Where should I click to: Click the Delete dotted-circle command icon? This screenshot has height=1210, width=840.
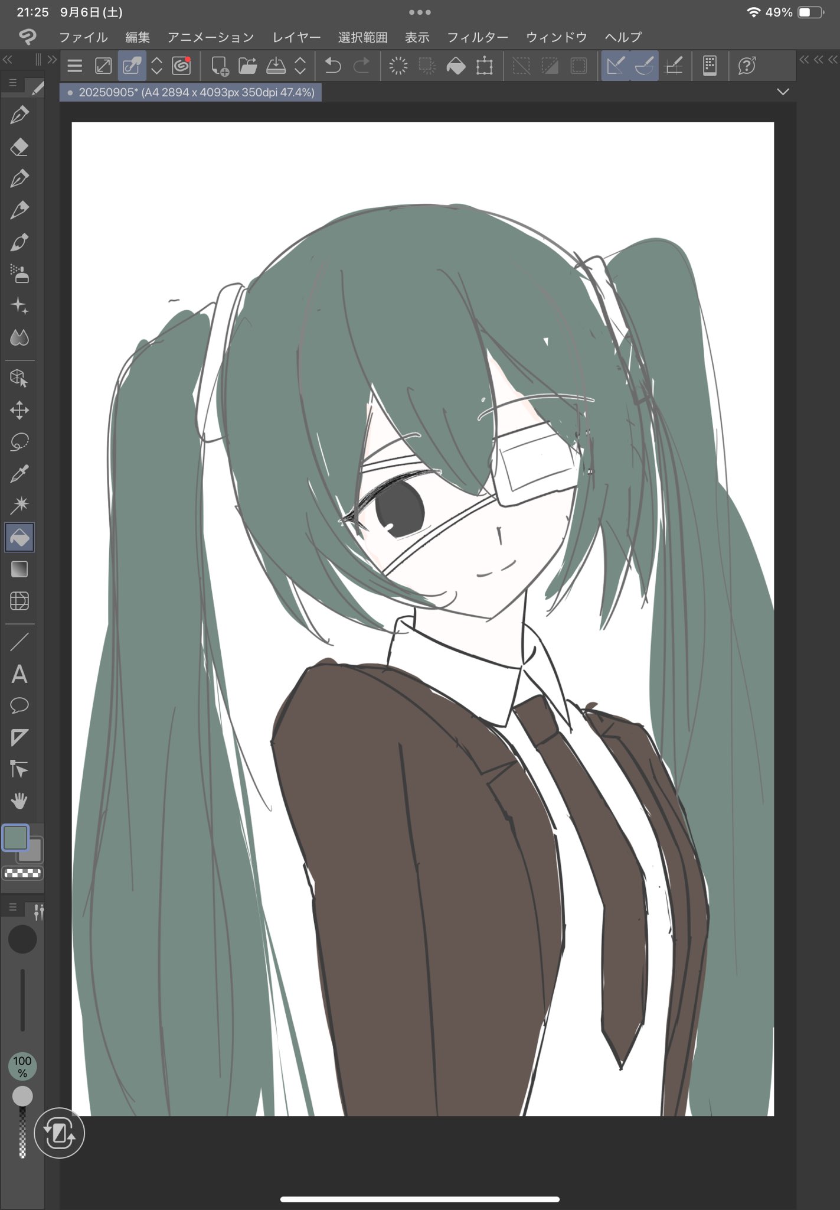point(398,66)
